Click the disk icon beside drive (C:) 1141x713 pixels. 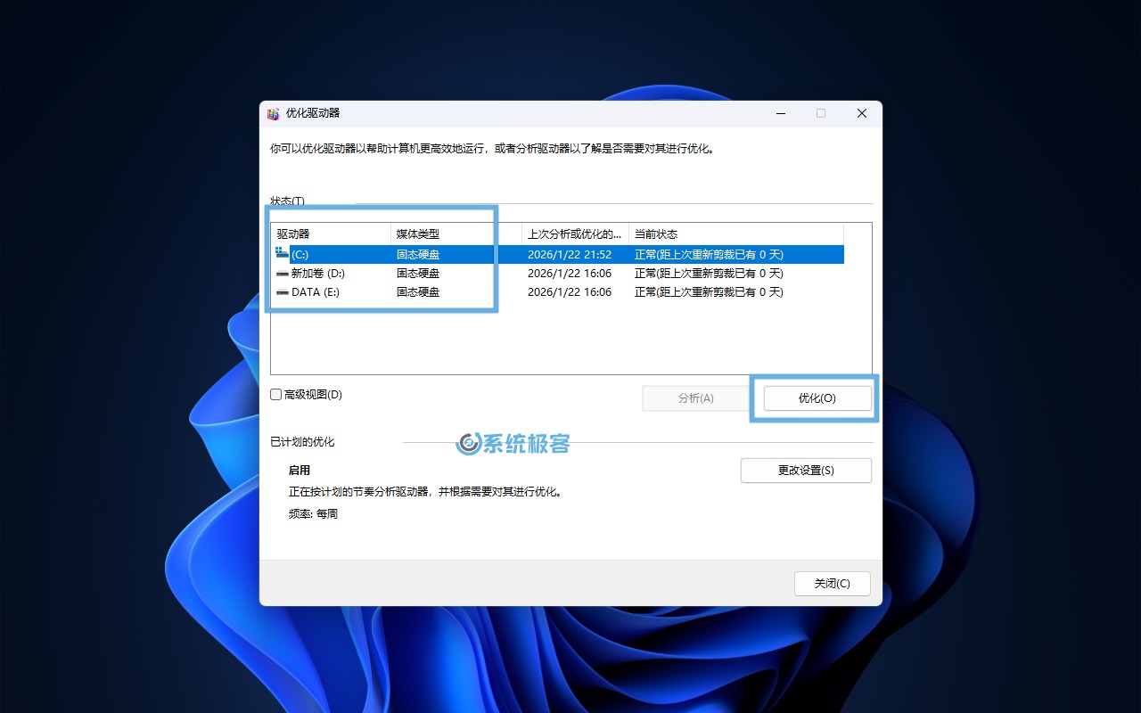[281, 253]
